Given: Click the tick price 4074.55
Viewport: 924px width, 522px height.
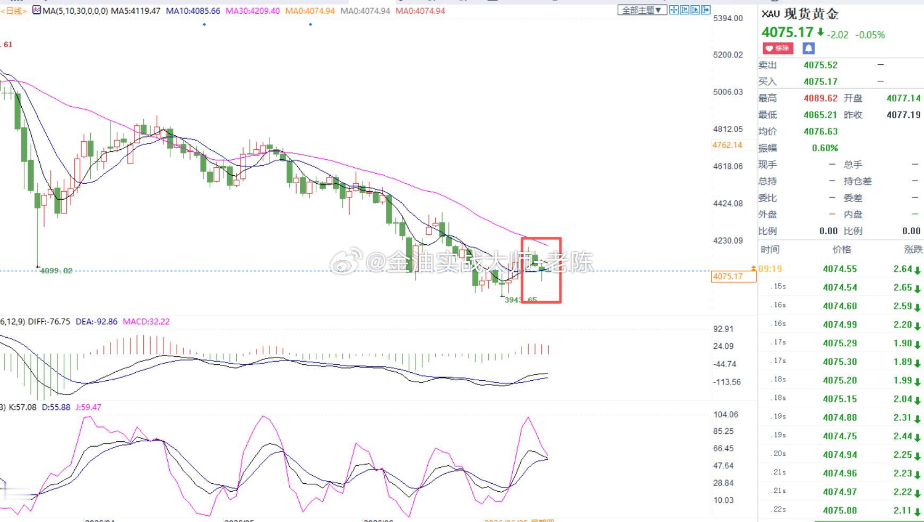Looking at the screenshot, I should click(x=840, y=269).
